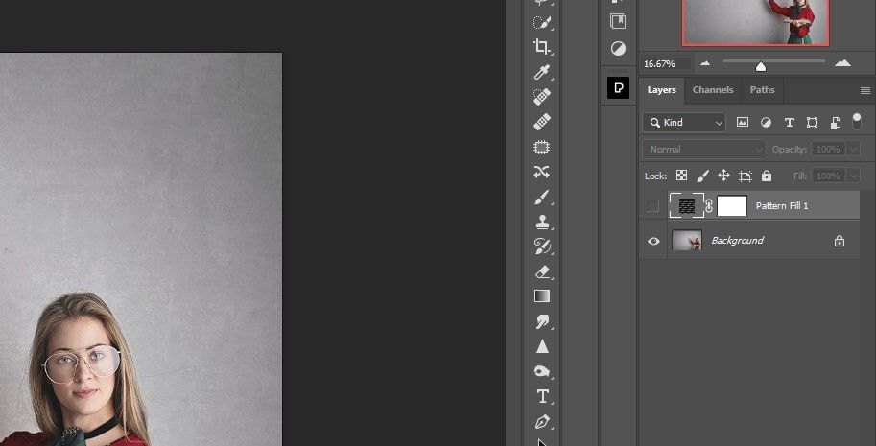
Task: Switch to the Channels tab
Action: click(x=713, y=90)
